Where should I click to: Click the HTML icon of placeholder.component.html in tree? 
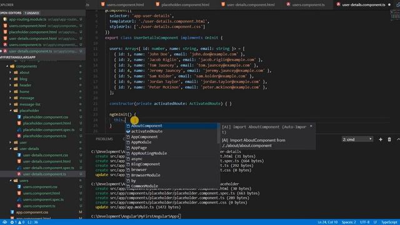coord(19,123)
